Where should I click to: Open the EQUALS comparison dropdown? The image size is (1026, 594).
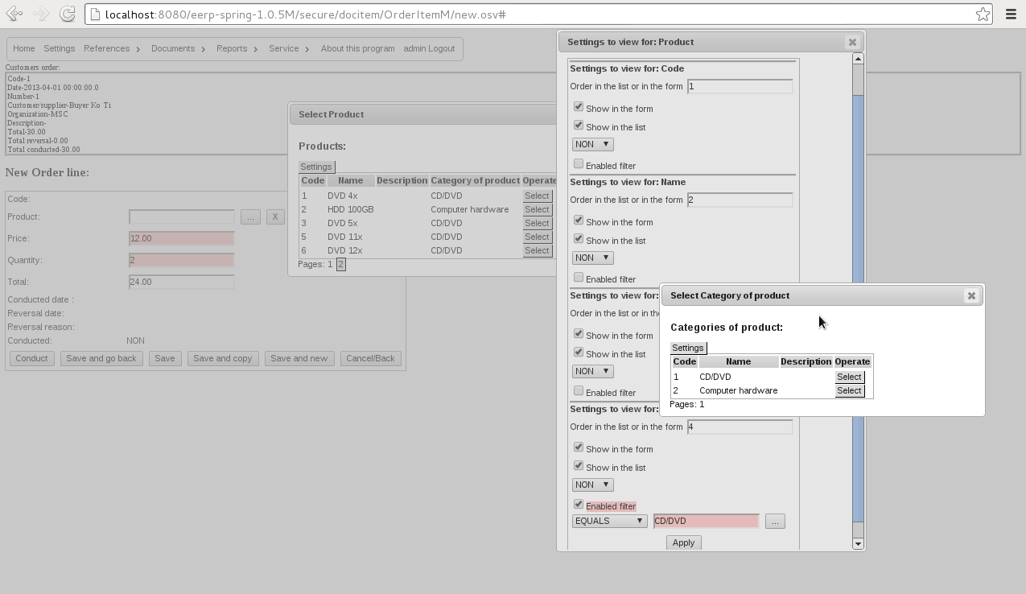(609, 521)
